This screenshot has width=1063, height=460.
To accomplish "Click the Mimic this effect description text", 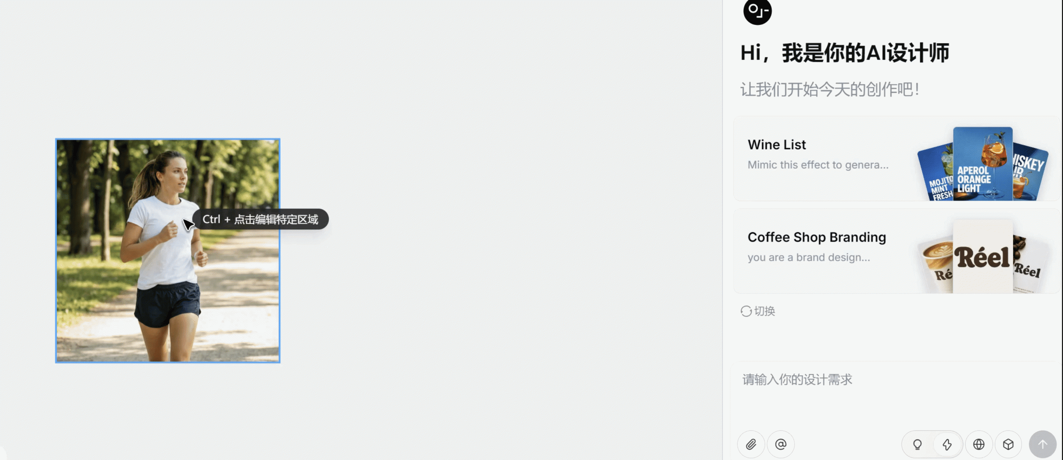I will pos(818,165).
